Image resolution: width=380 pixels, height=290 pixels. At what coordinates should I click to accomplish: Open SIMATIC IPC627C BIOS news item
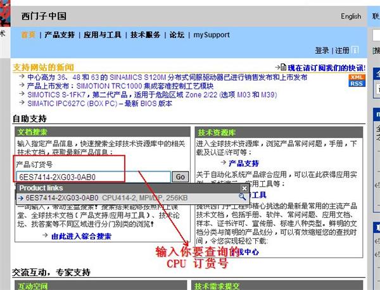100,103
